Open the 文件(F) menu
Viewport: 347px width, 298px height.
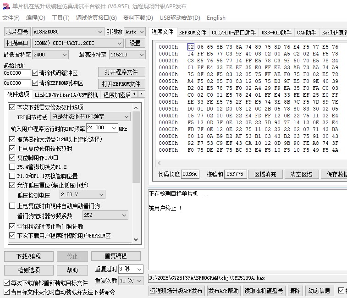pyautogui.click(x=11, y=18)
